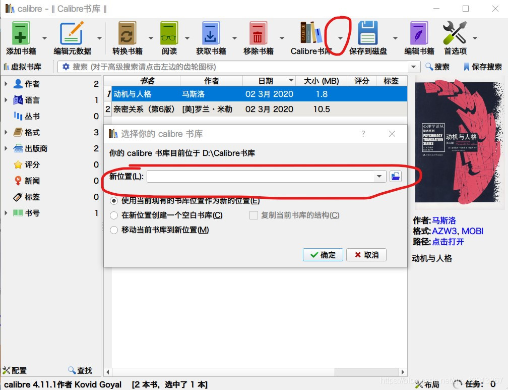Click Save Search (保存搜索) button
This screenshot has height=390, width=508.
[483, 67]
